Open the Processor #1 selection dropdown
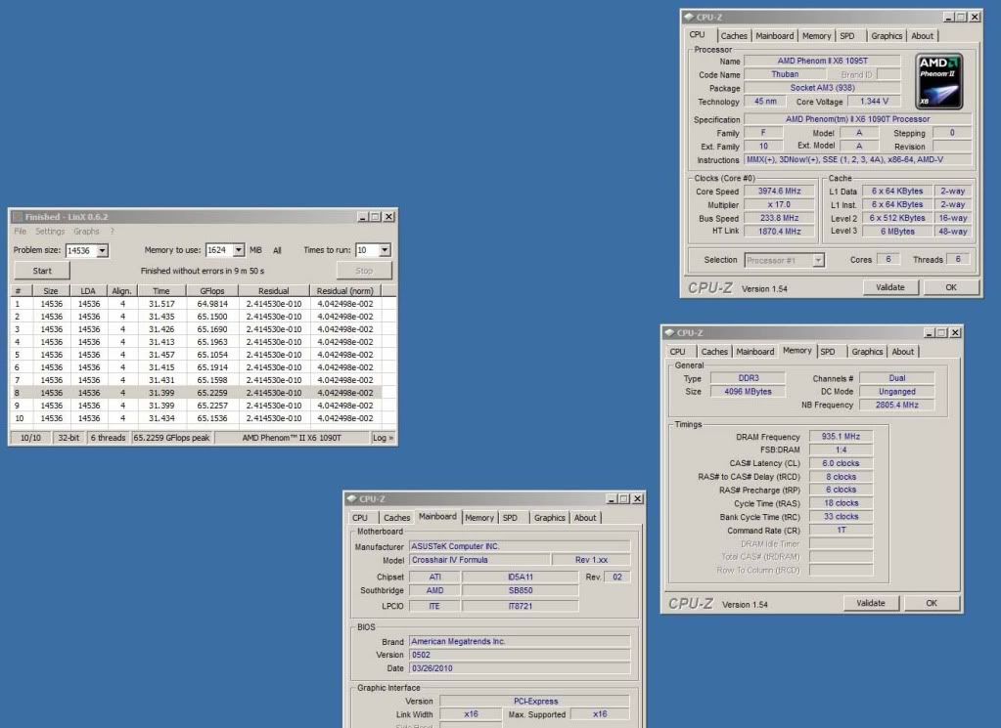Image resolution: width=1001 pixels, height=728 pixels. coord(818,260)
